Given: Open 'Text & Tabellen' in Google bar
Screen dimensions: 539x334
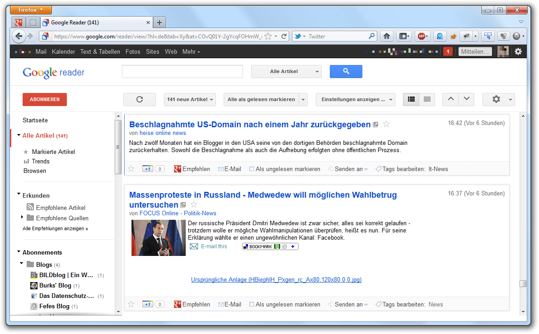Looking at the screenshot, I should tap(100, 51).
